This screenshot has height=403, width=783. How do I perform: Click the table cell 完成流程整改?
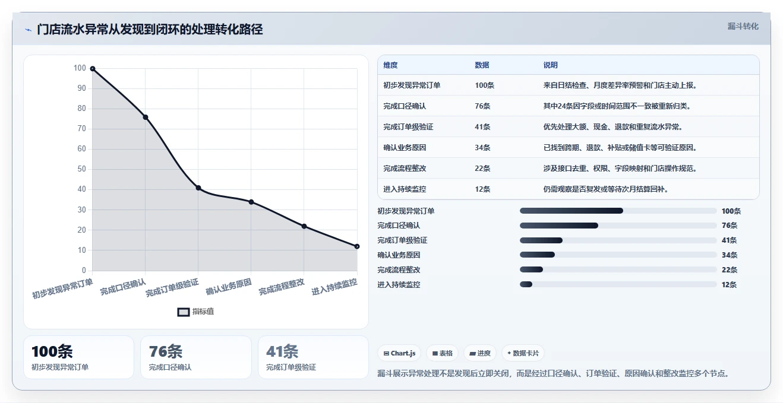(405, 169)
